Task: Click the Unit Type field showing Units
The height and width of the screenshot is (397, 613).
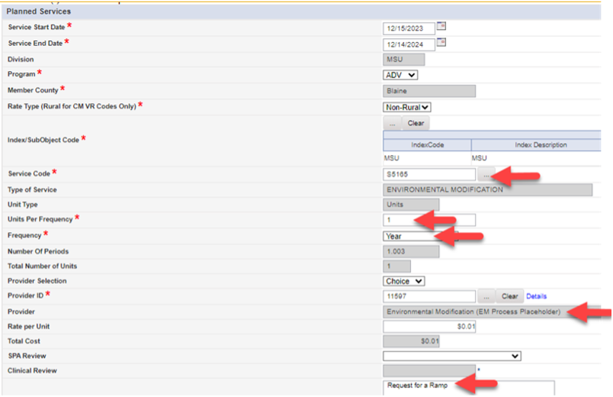Action: tap(411, 205)
